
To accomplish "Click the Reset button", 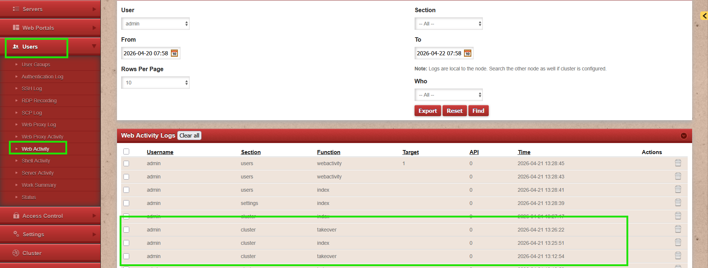I will [x=454, y=111].
